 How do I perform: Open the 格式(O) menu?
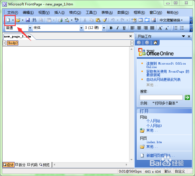click(75, 13)
